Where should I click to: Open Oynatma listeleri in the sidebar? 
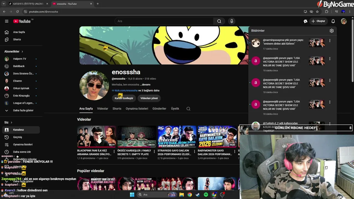coord(21,145)
